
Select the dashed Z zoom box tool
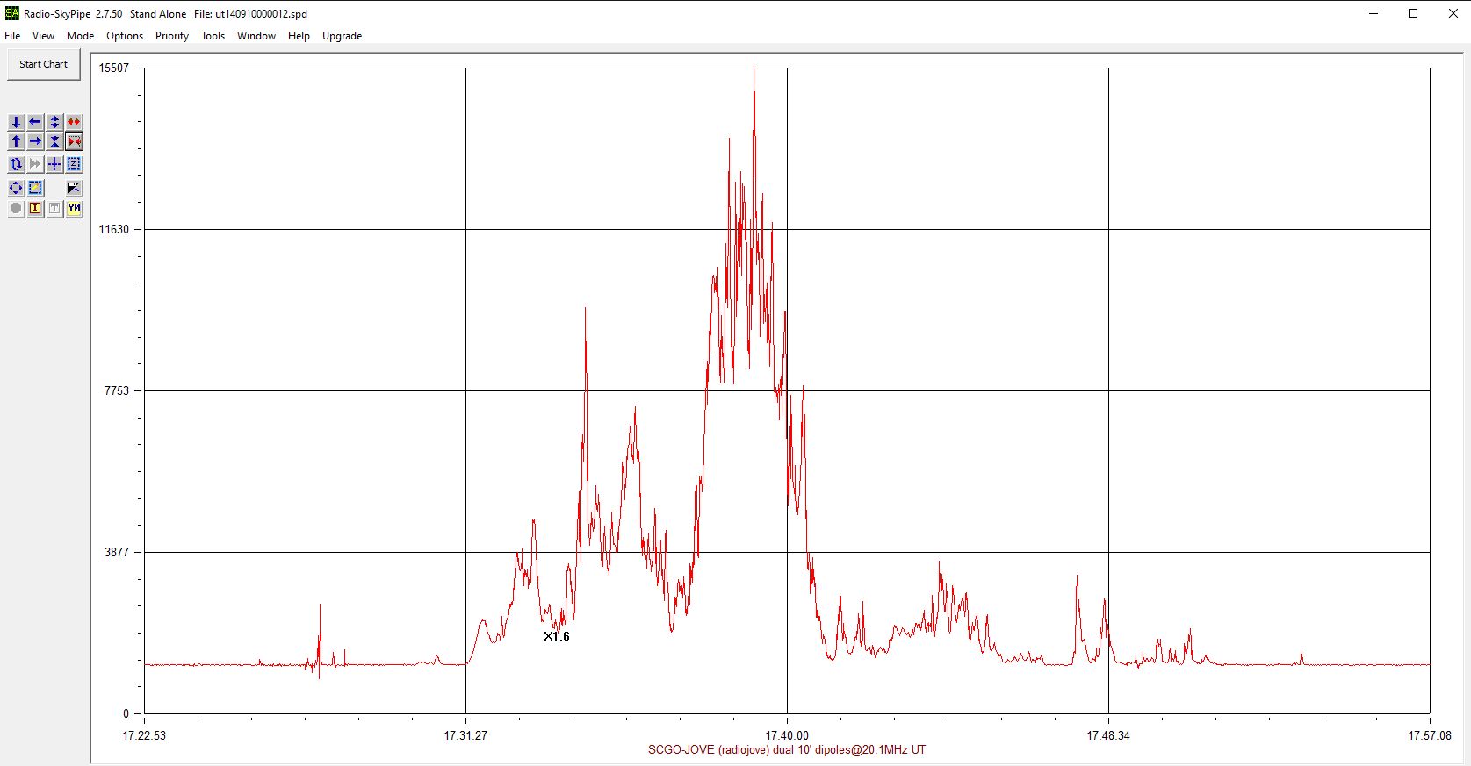pos(74,164)
